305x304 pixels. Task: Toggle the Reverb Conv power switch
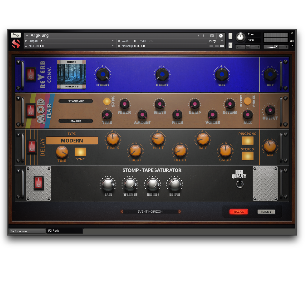(x=31, y=75)
